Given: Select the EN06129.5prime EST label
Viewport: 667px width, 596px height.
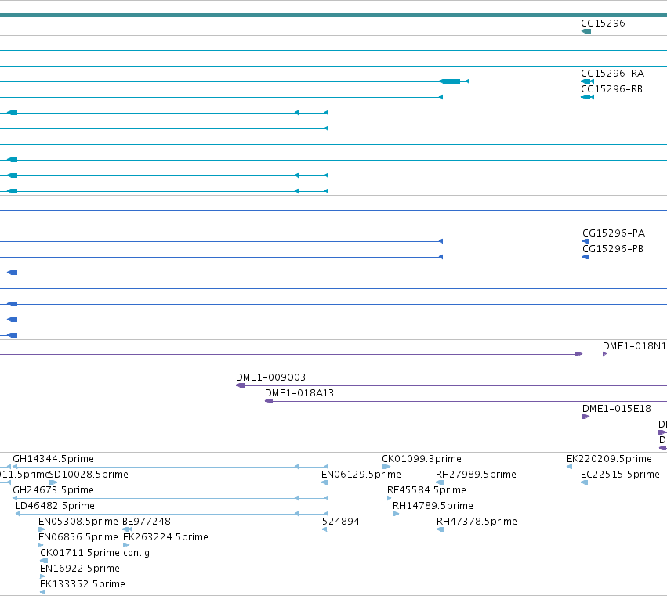Looking at the screenshot, I should [x=361, y=475].
